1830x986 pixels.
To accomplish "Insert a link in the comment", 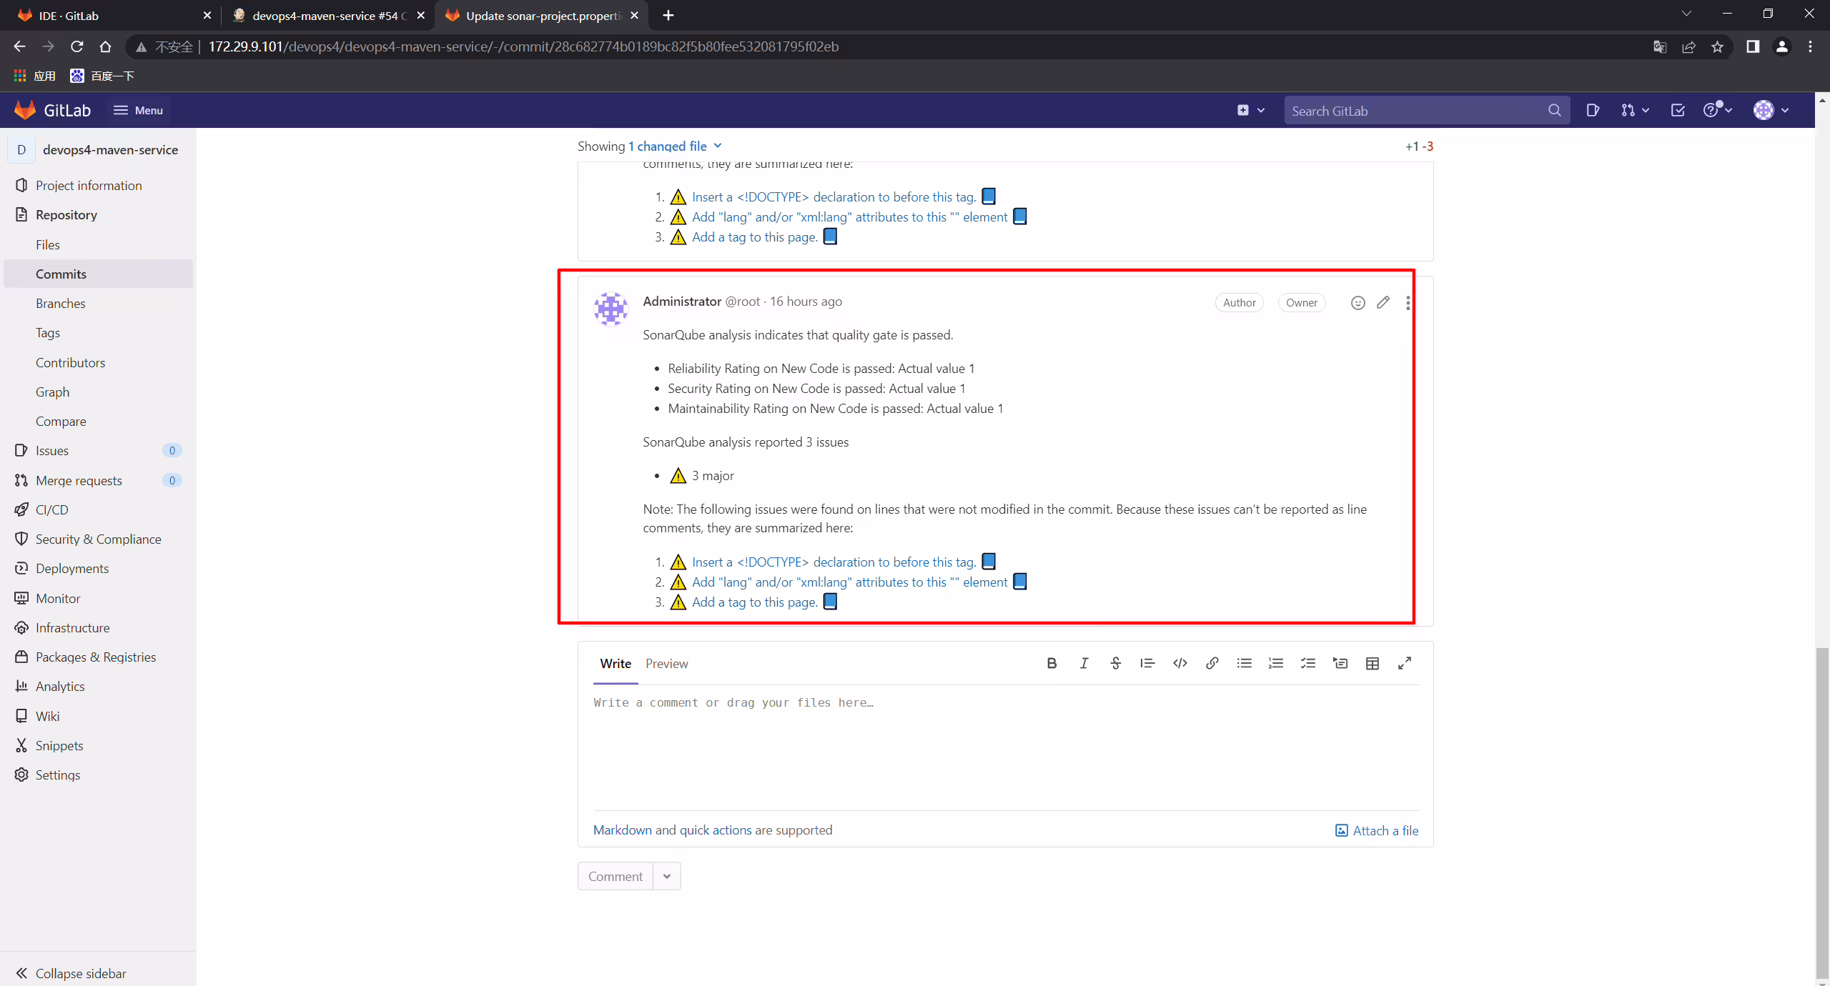I will point(1212,664).
